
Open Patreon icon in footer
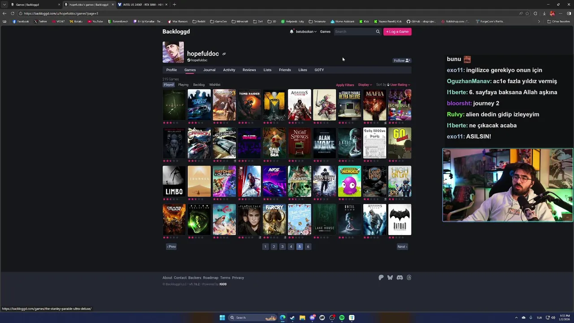381,278
